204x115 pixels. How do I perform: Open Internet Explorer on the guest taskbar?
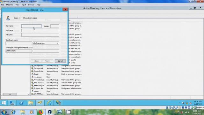click(x=49, y=103)
